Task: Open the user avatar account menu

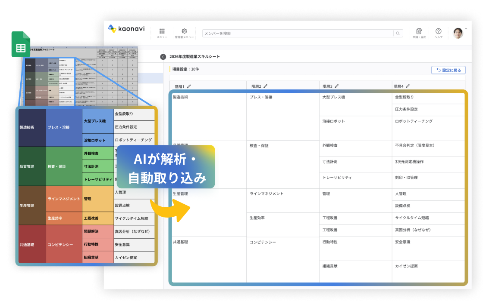Action: click(x=458, y=33)
